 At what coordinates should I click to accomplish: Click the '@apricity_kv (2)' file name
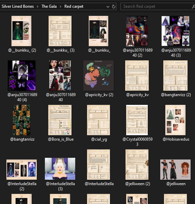(99, 95)
